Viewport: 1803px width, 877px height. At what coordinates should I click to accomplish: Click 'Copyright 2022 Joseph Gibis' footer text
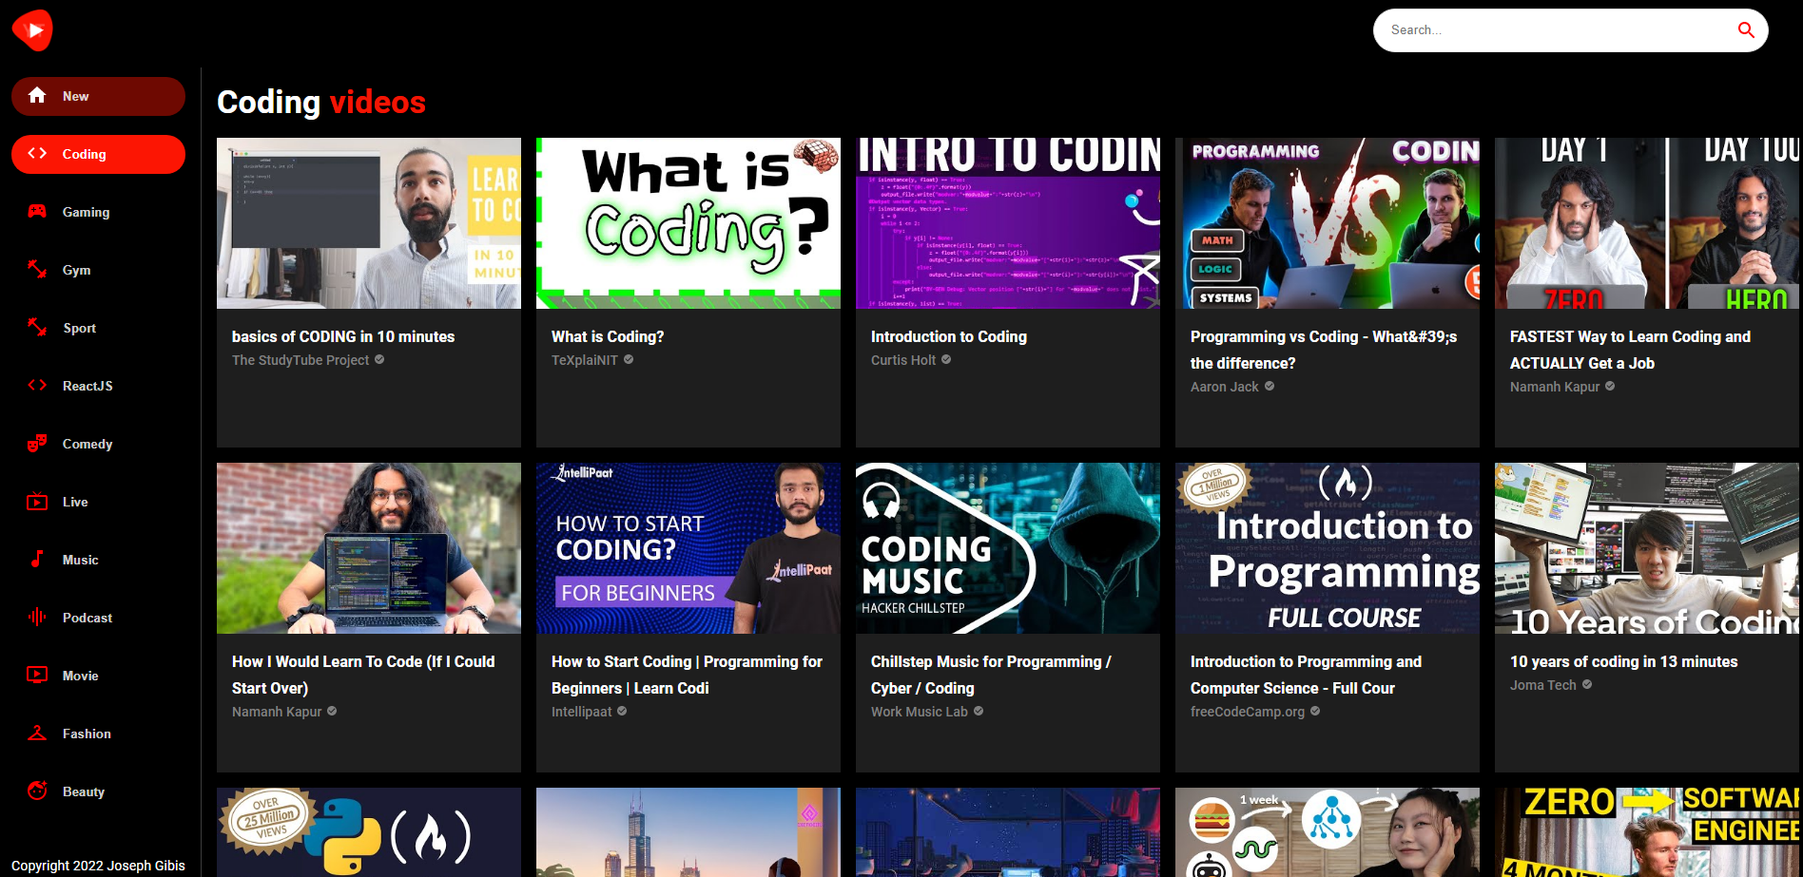98,866
